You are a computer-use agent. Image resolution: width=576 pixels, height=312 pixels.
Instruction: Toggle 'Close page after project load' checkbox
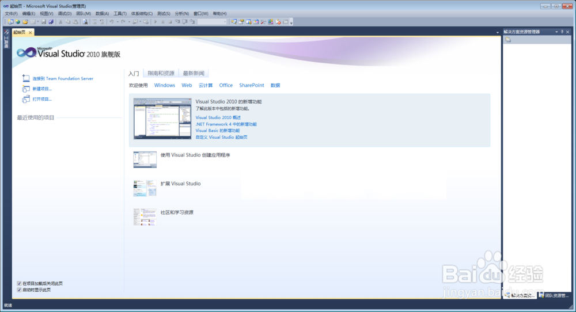[x=19, y=283]
